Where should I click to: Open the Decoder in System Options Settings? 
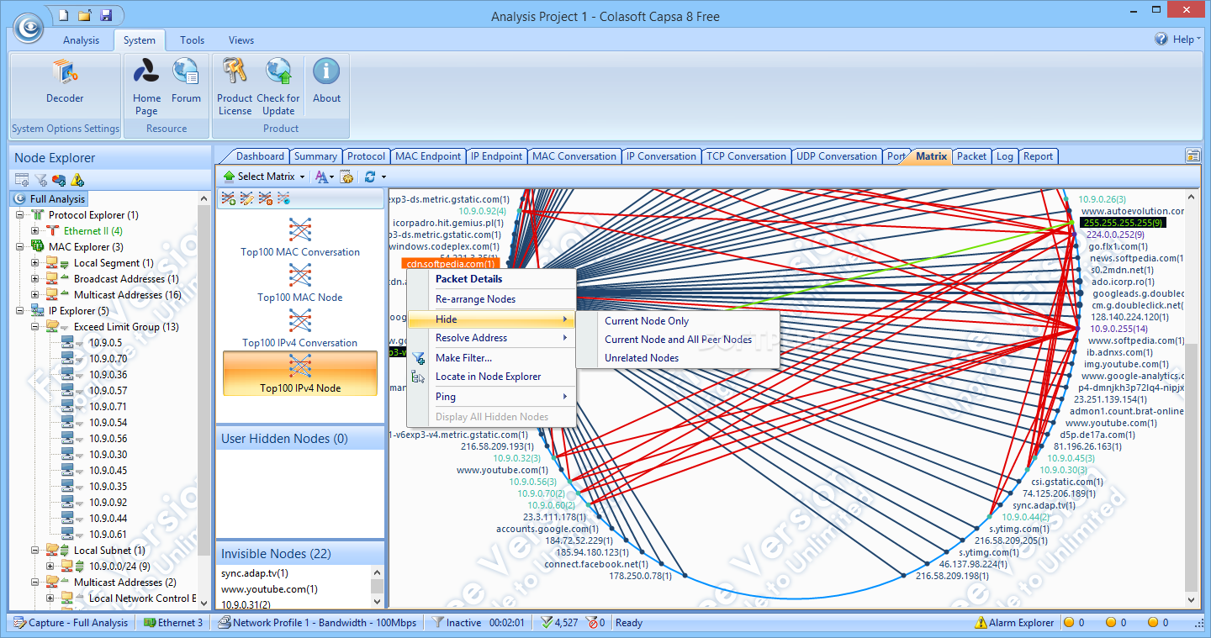[x=65, y=80]
